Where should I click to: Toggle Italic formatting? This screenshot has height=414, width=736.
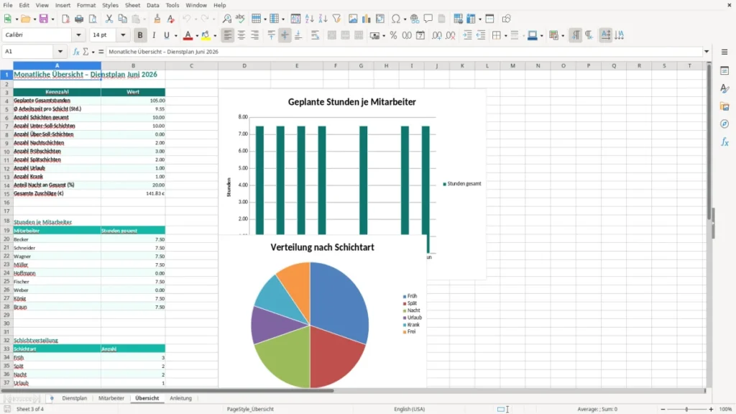[154, 35]
